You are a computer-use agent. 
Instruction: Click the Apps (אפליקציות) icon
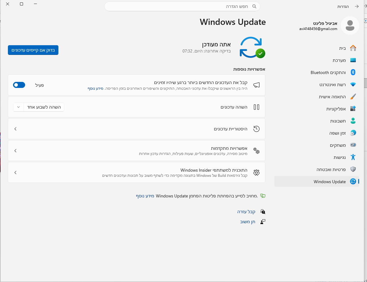point(353,109)
